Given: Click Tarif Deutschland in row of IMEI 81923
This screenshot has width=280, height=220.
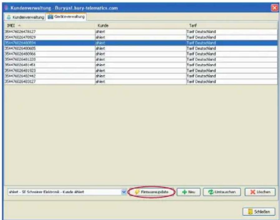Looking at the screenshot, I should pyautogui.click(x=201, y=70).
